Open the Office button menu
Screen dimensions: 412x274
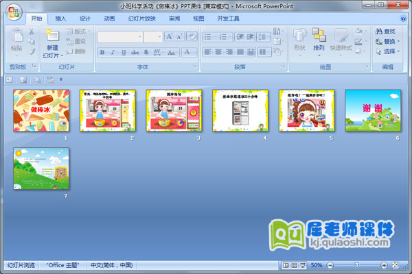click(x=14, y=12)
